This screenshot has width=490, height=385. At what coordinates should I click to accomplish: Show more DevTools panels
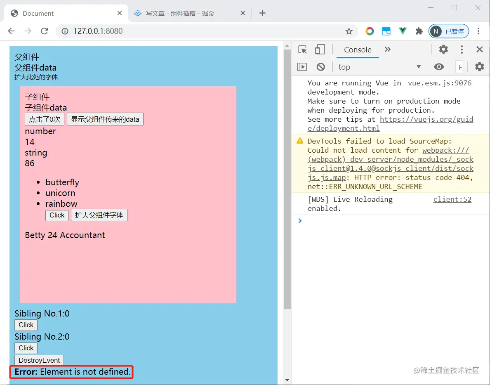coord(387,50)
